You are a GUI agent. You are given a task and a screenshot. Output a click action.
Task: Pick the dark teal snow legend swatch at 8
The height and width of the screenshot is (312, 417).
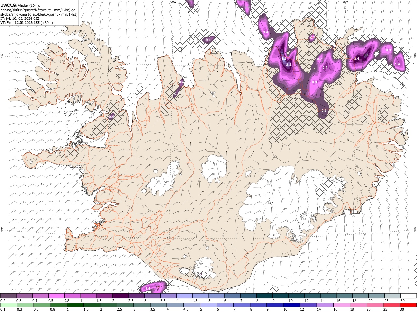pyautogui.click(x=264, y=296)
